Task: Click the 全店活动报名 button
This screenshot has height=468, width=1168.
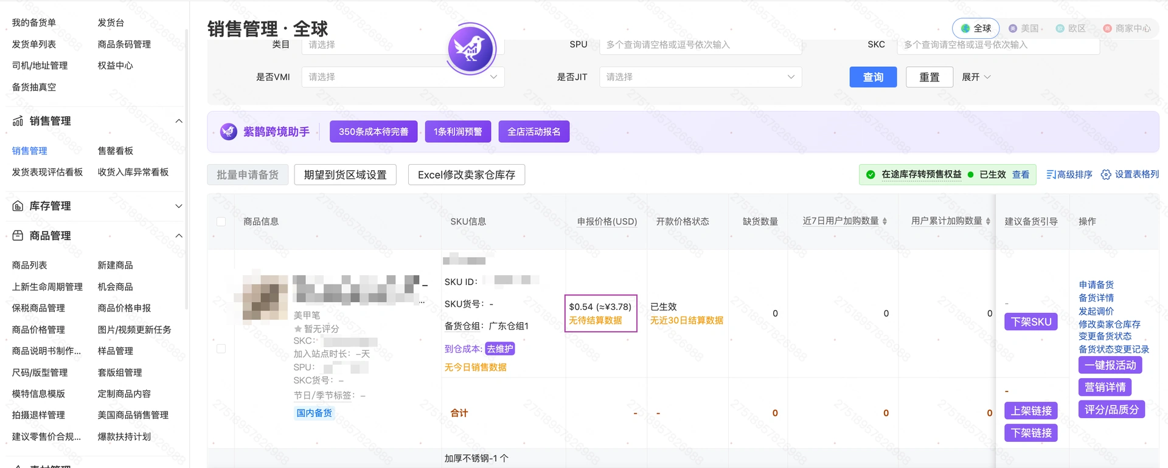Action: coord(534,131)
